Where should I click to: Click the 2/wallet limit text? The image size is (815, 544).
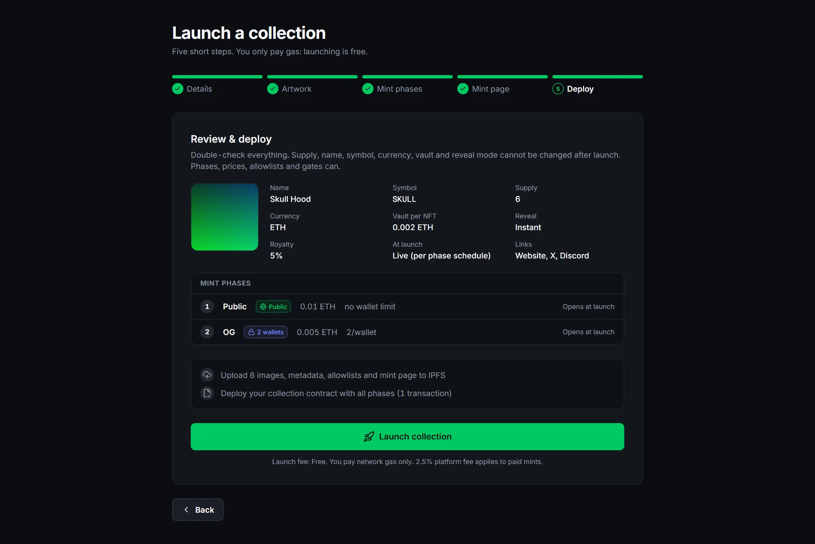click(x=361, y=332)
